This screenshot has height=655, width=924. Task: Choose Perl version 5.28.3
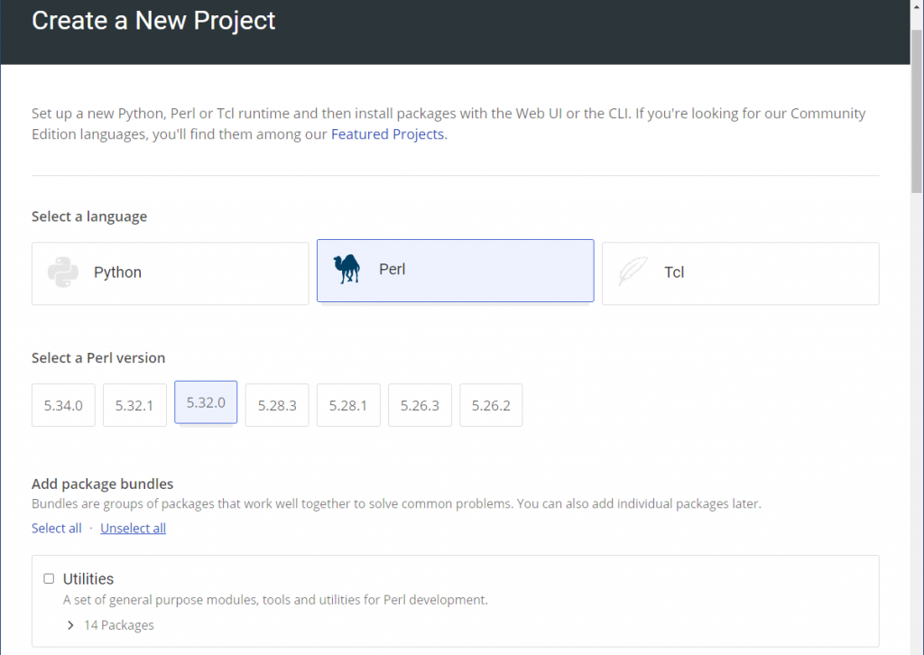pos(277,405)
